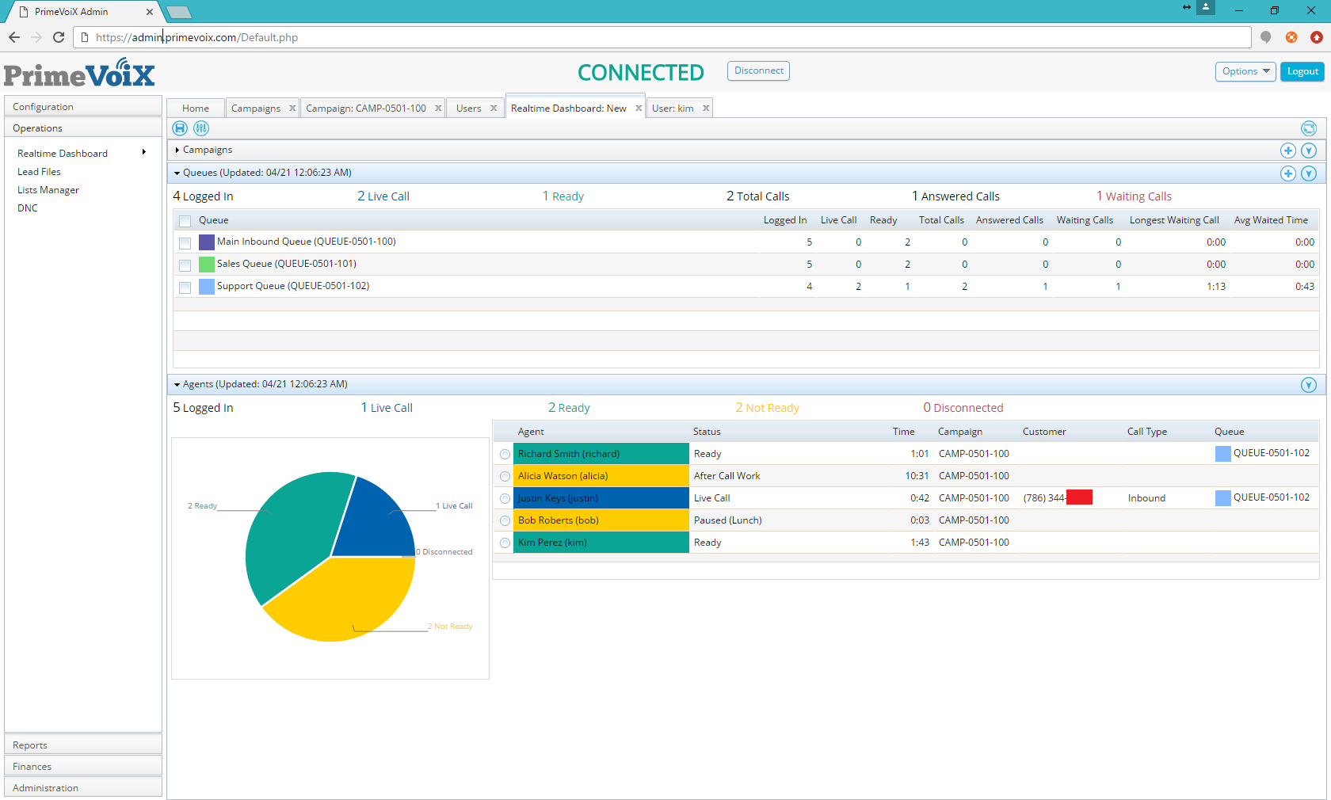Collapse the Agents section
This screenshot has height=800, width=1331.
(x=177, y=384)
